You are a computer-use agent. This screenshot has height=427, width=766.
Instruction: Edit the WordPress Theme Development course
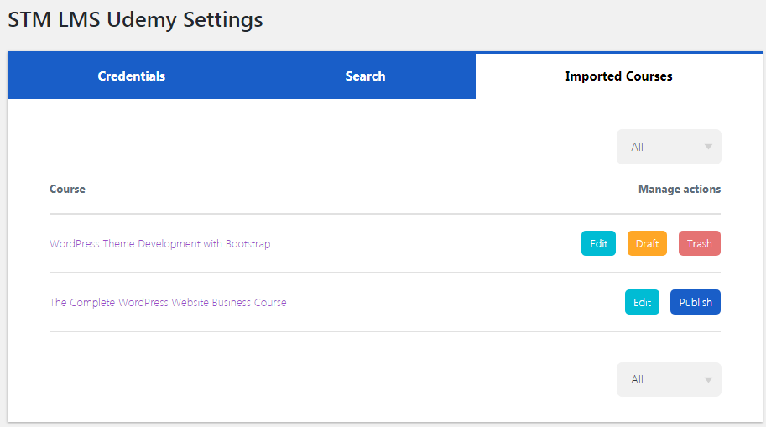coord(598,243)
